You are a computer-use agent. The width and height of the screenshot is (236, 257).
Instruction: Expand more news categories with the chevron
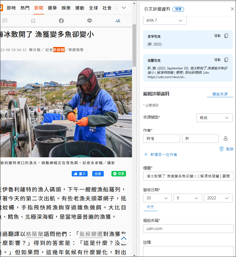pyautogui.click(x=124, y=8)
